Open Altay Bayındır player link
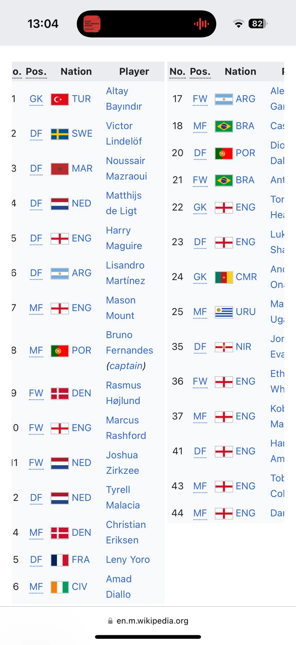Image resolution: width=296 pixels, height=645 pixels. point(123,98)
